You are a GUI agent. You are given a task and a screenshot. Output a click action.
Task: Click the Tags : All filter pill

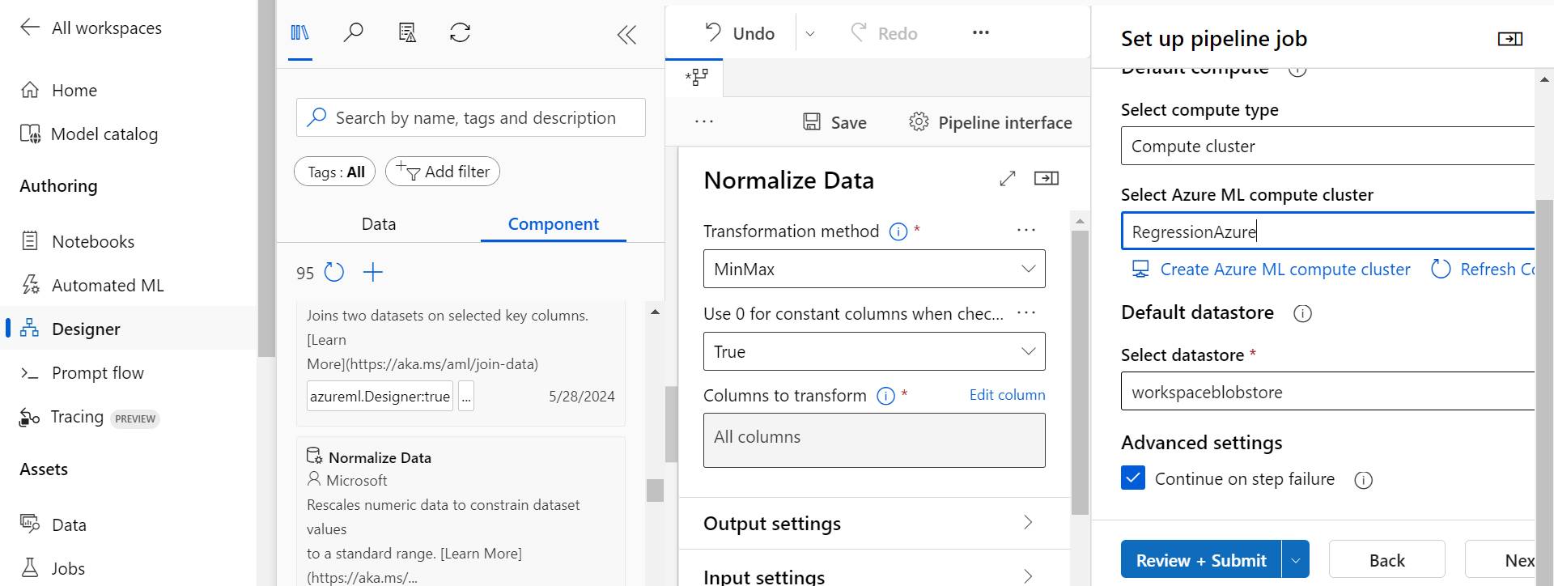click(335, 172)
